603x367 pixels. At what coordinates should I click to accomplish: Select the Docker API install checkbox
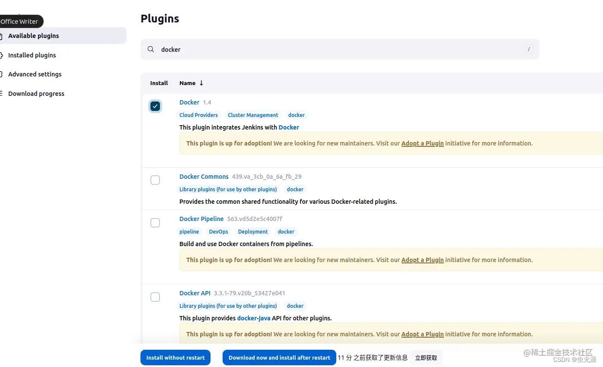pos(155,297)
